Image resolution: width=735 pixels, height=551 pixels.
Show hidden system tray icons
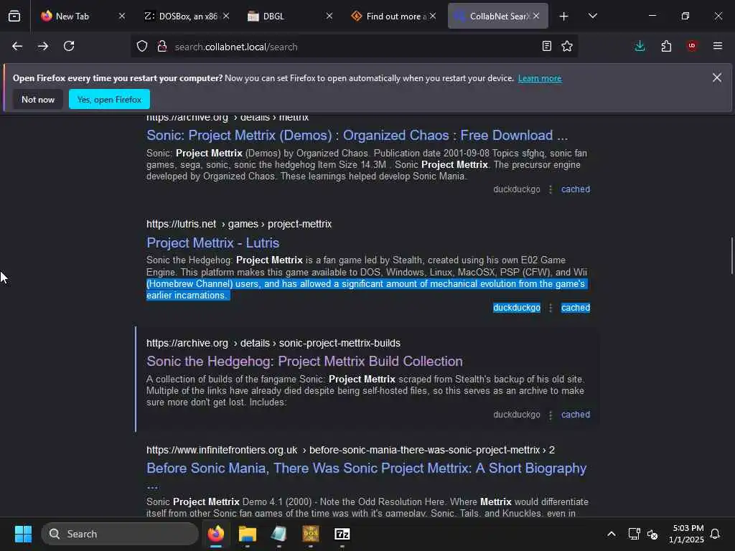[612, 534]
